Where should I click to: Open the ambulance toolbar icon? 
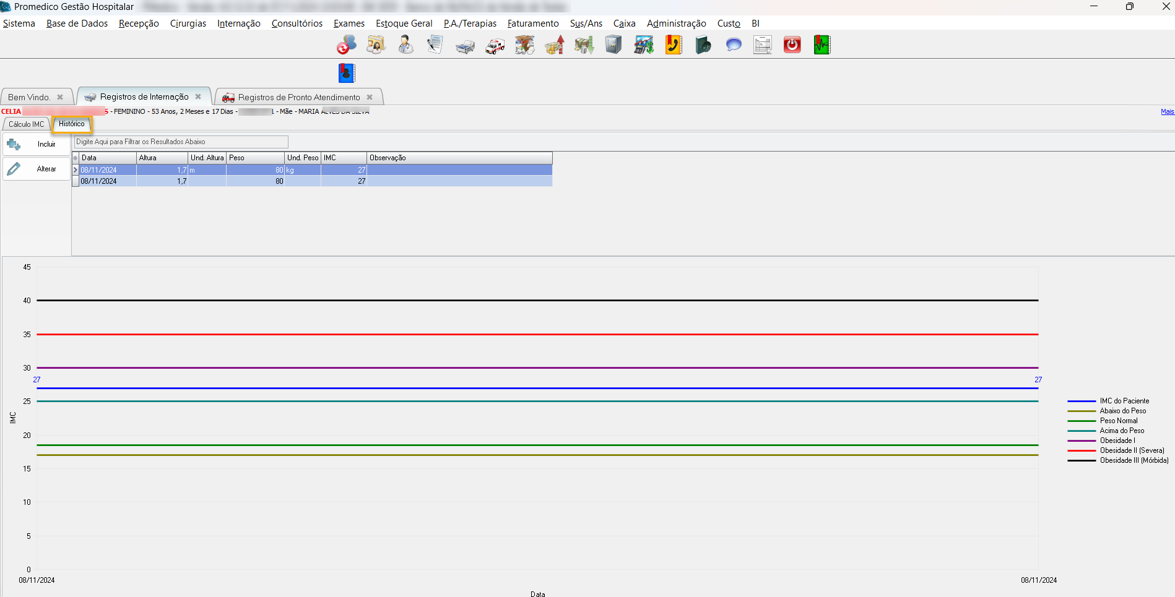point(495,45)
